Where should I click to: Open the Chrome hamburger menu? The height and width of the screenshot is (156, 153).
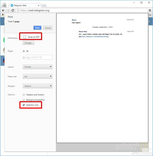150,10
